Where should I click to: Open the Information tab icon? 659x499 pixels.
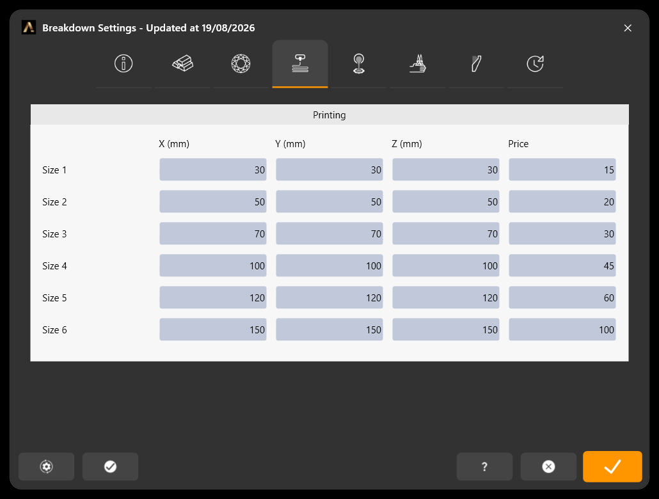click(x=123, y=63)
